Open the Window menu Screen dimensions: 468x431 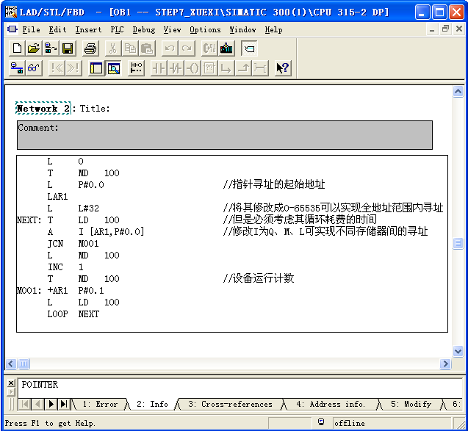(242, 29)
